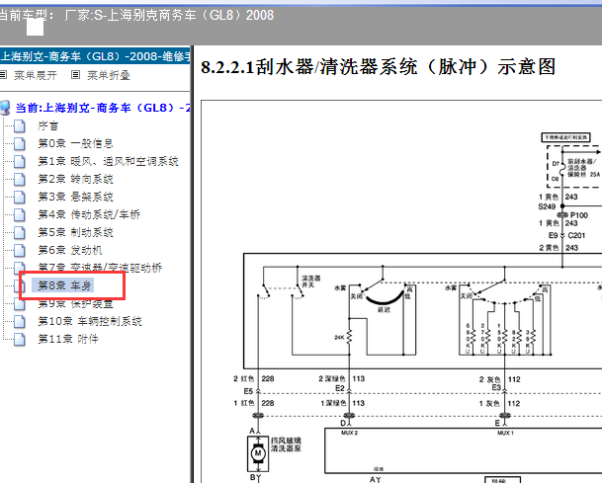Click the 24K resistor label

pyautogui.click(x=339, y=338)
